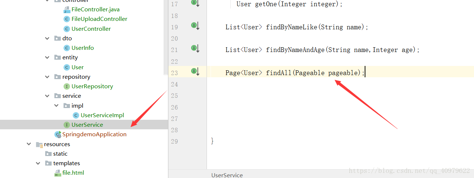Click the impl package folder icon

click(67, 105)
